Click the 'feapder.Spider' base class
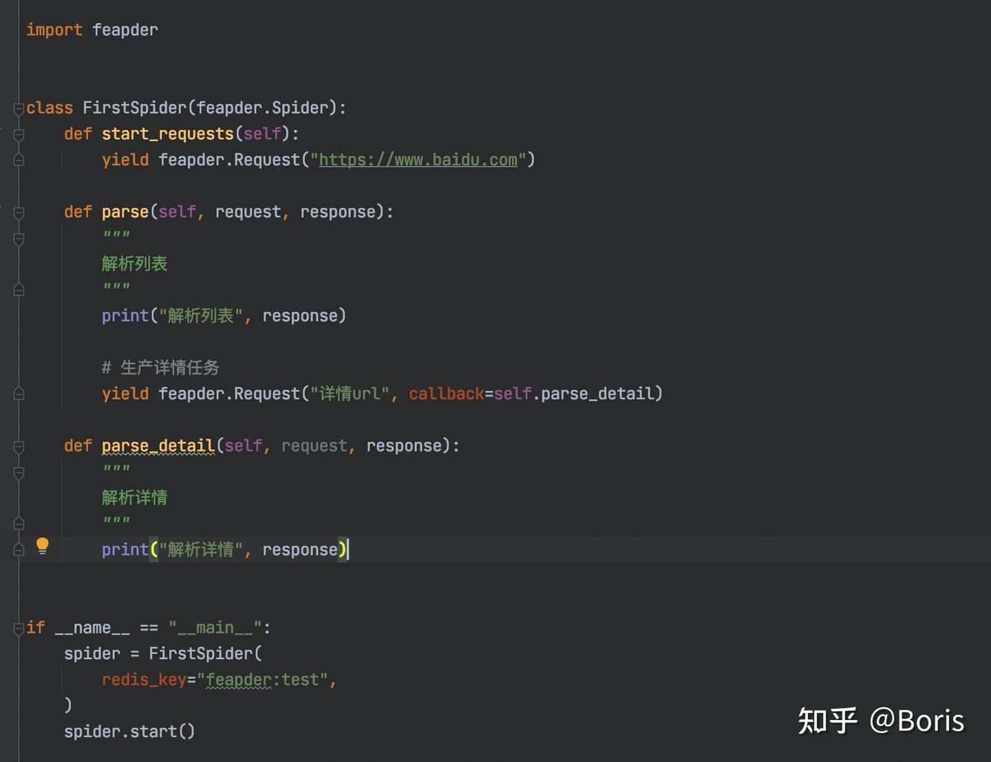 [x=262, y=108]
